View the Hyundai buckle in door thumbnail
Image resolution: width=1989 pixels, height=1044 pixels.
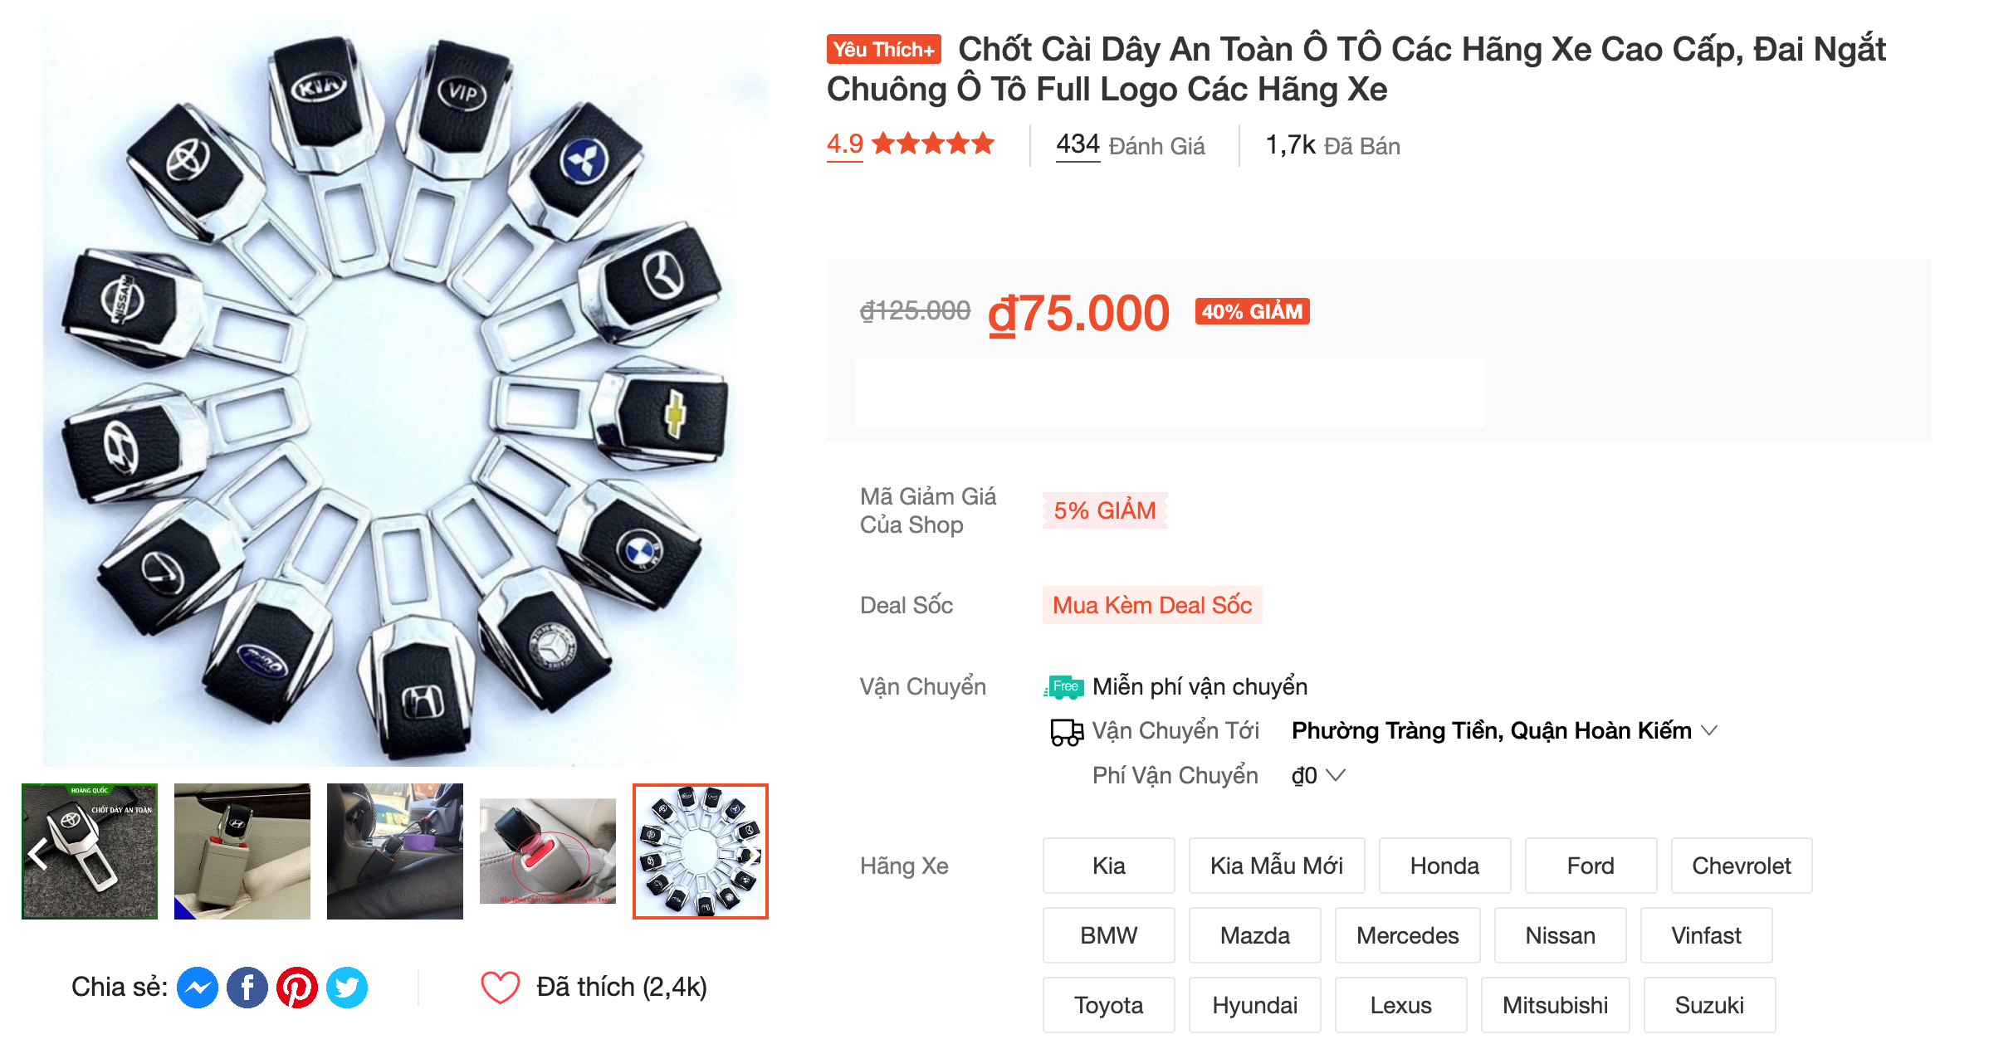point(242,851)
